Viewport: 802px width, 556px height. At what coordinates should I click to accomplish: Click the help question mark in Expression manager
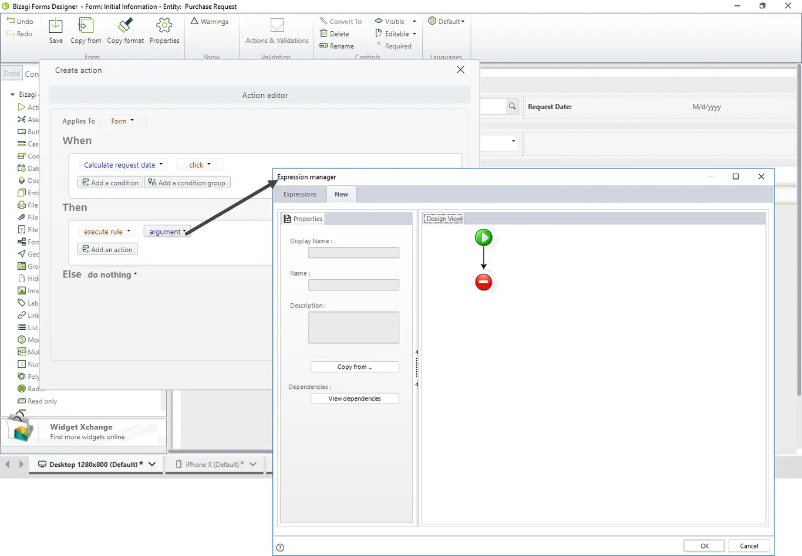coord(280,548)
